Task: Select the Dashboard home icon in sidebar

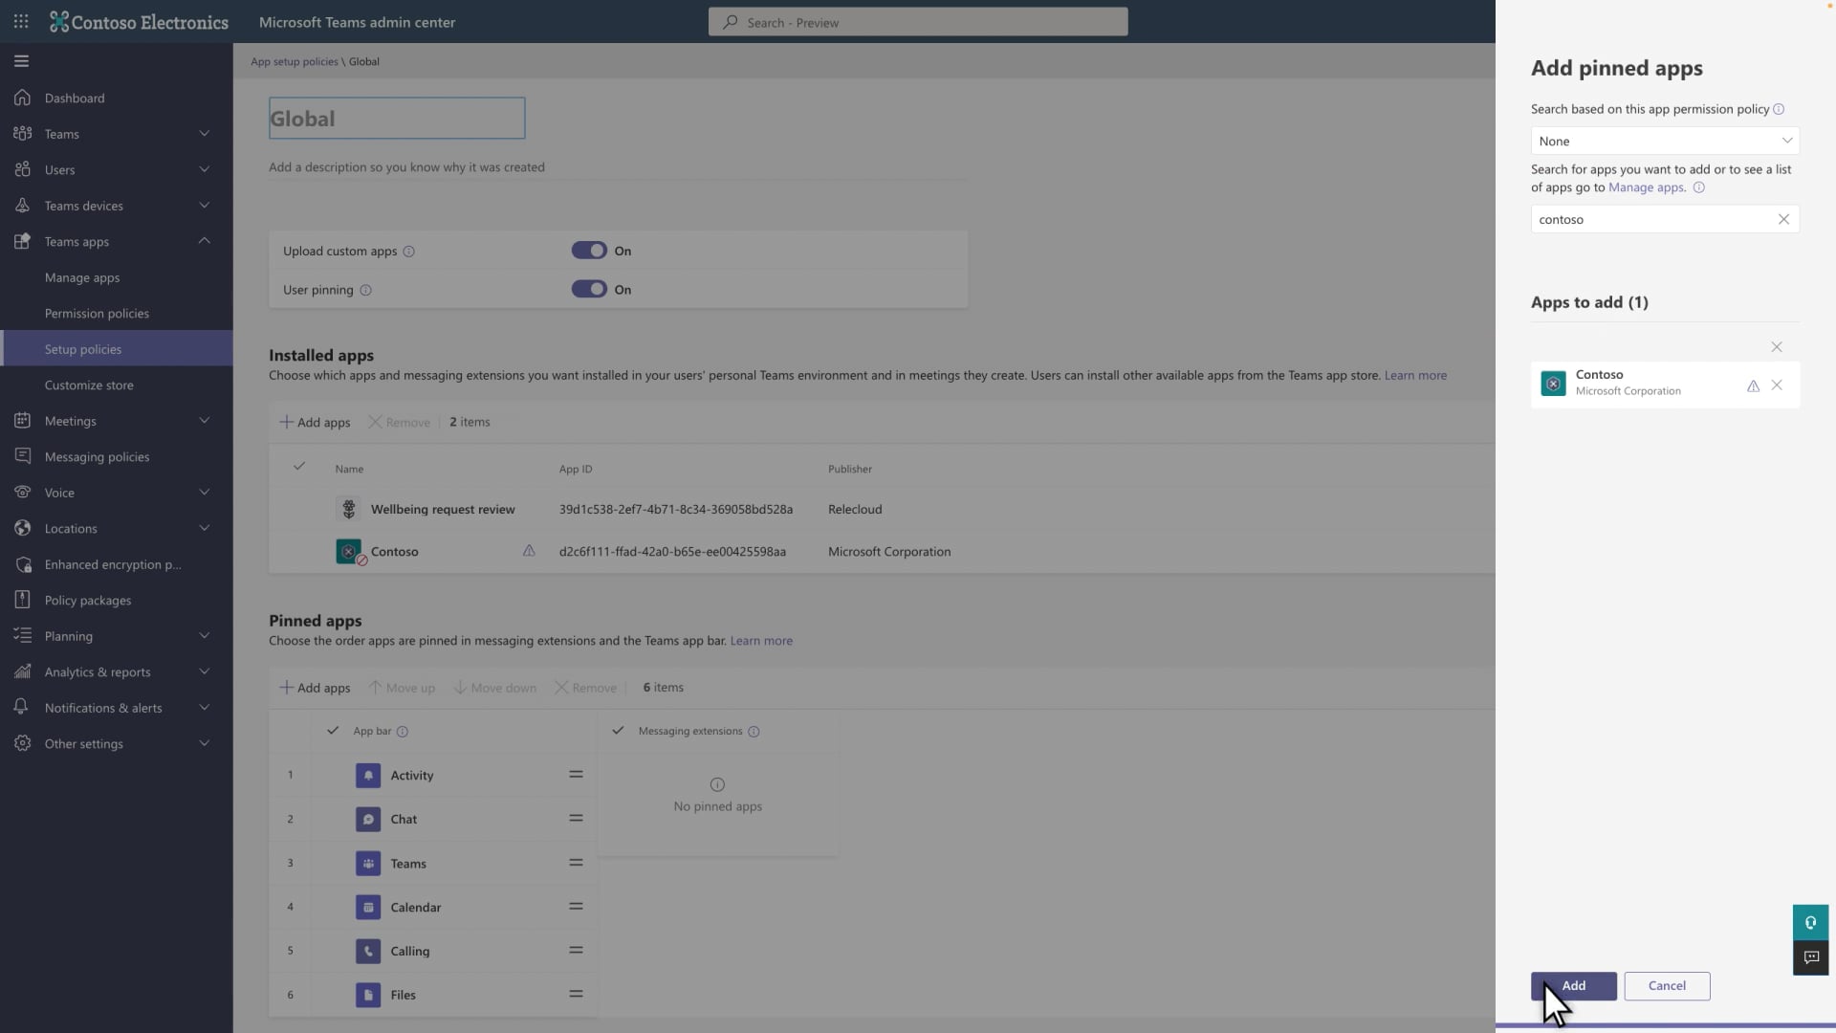Action: [21, 98]
